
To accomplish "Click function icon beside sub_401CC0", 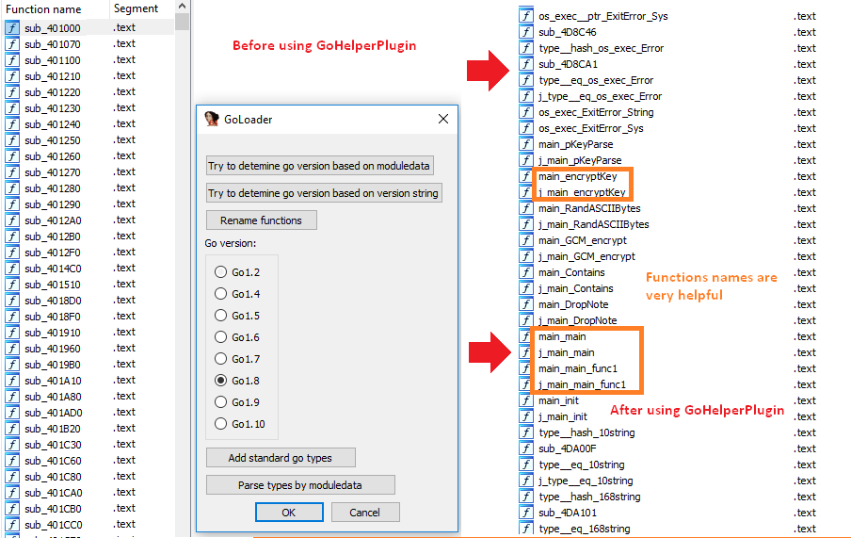I will tap(12, 525).
